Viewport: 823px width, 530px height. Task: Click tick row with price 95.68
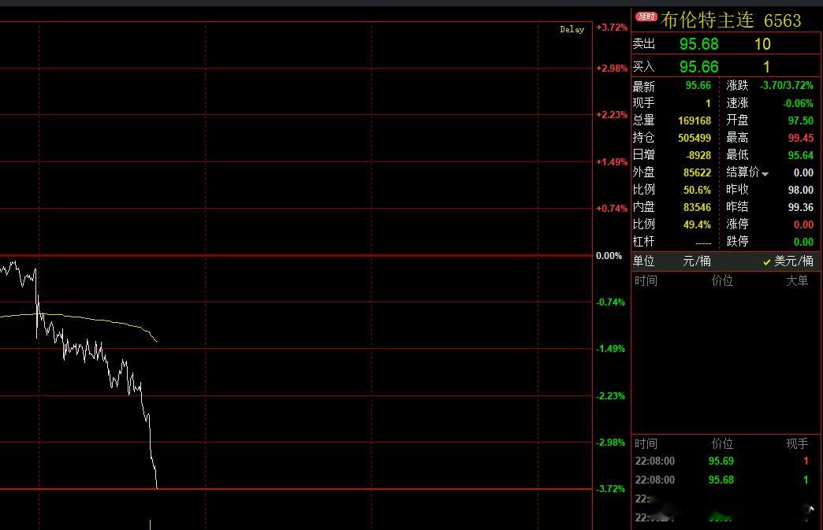(x=726, y=480)
